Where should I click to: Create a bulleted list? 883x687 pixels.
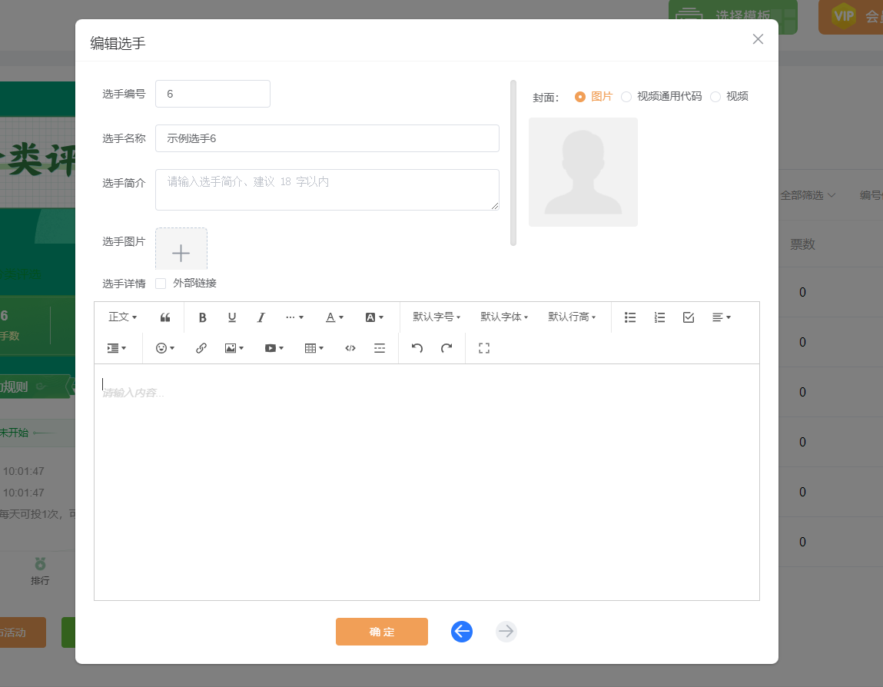point(630,317)
